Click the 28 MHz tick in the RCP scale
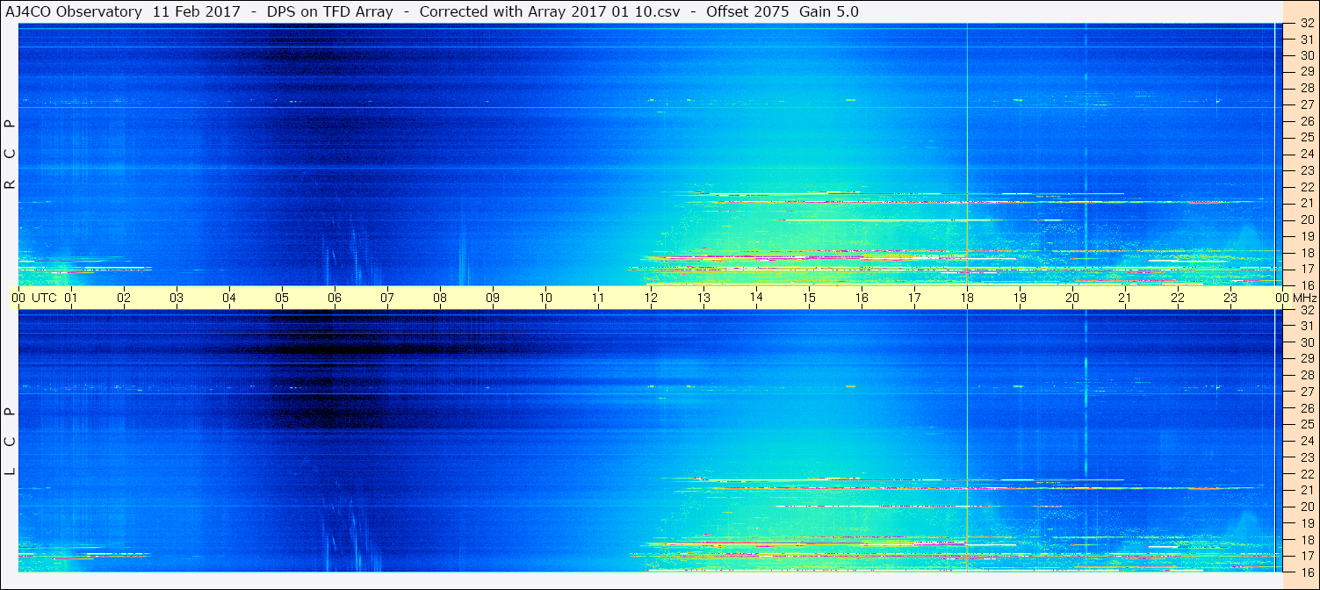Image resolution: width=1320 pixels, height=590 pixels. click(x=1307, y=88)
